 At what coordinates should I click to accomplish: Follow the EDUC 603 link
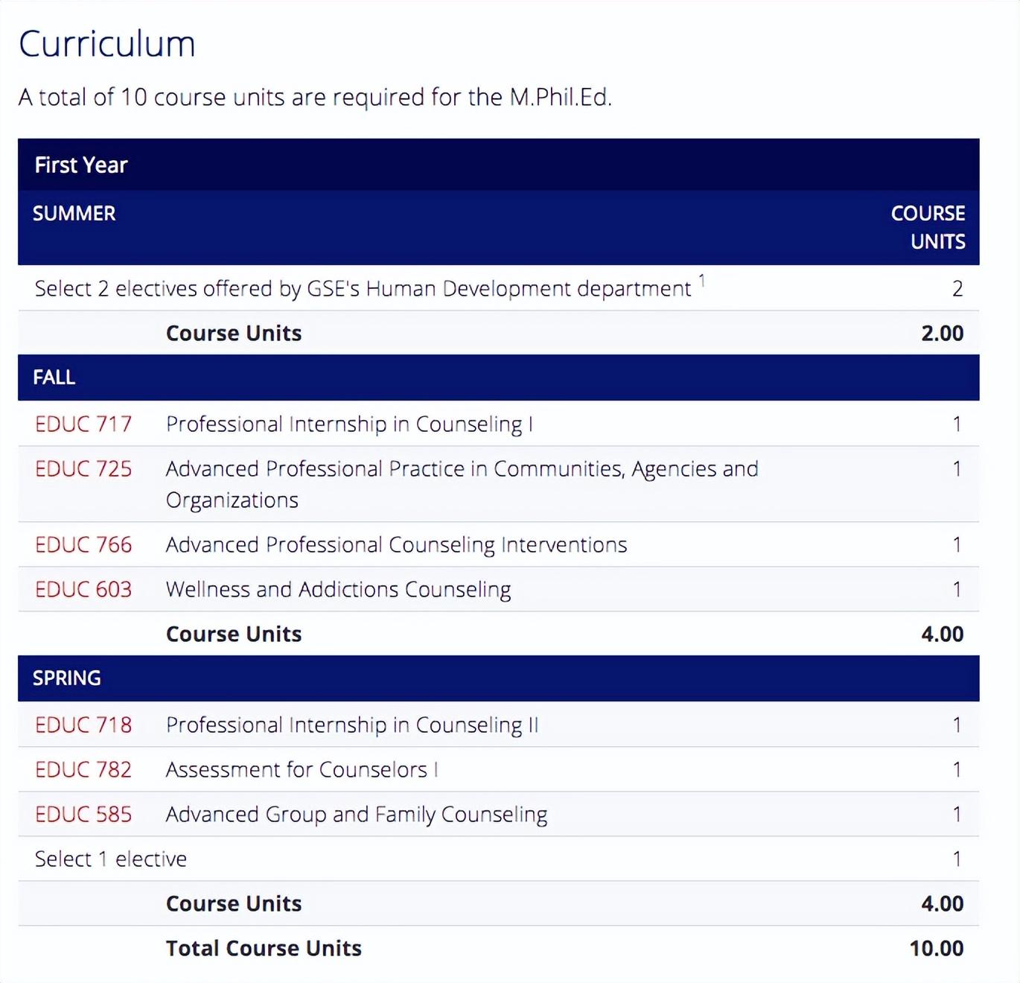click(83, 590)
